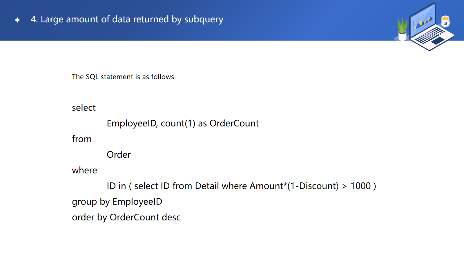Click the "where" keyword line
Viewport: 464px width, 261px height.
pos(84,171)
